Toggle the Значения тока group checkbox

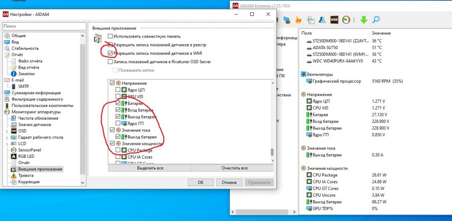[x=113, y=130]
